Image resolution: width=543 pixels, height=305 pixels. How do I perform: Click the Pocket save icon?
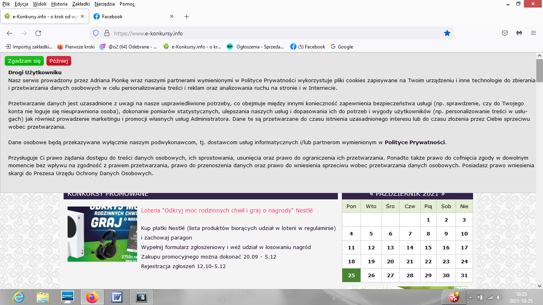pos(505,33)
